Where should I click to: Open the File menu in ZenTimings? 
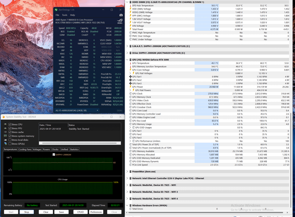click(57, 15)
